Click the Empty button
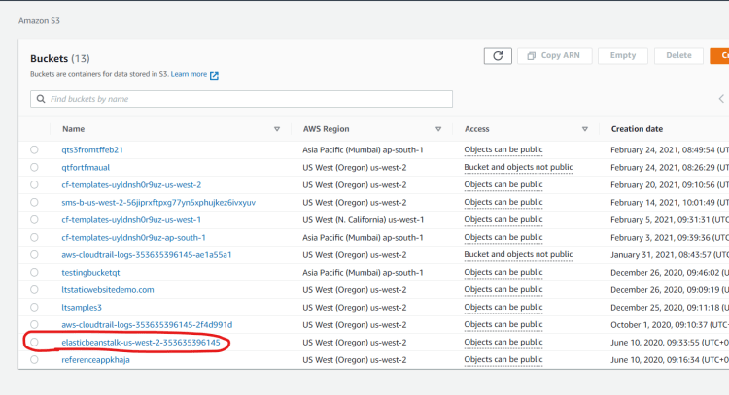The height and width of the screenshot is (395, 729). coord(622,55)
